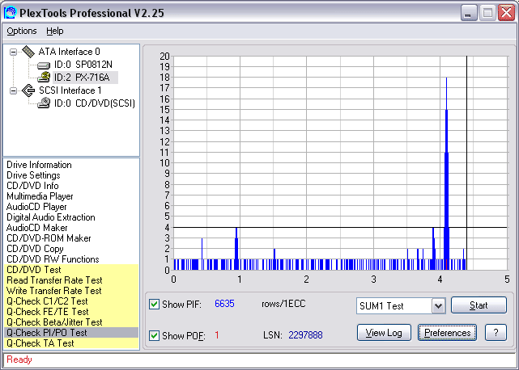The width and height of the screenshot is (519, 370).
Task: Select ID:0 SP0812N in device tree
Action: [83, 65]
